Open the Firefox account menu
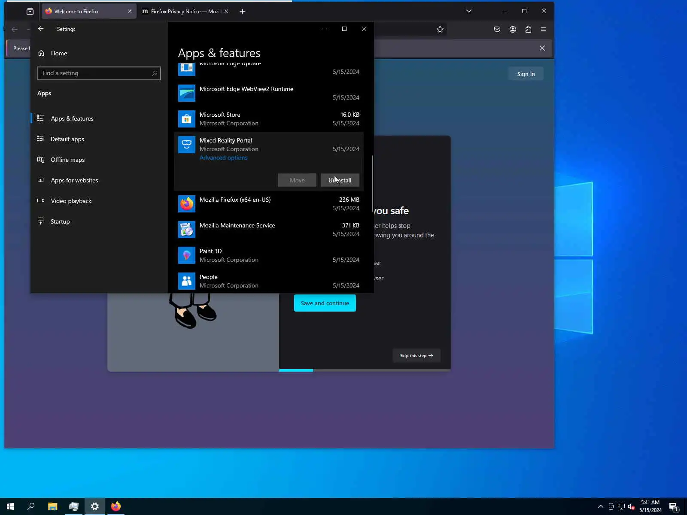 coord(513,29)
